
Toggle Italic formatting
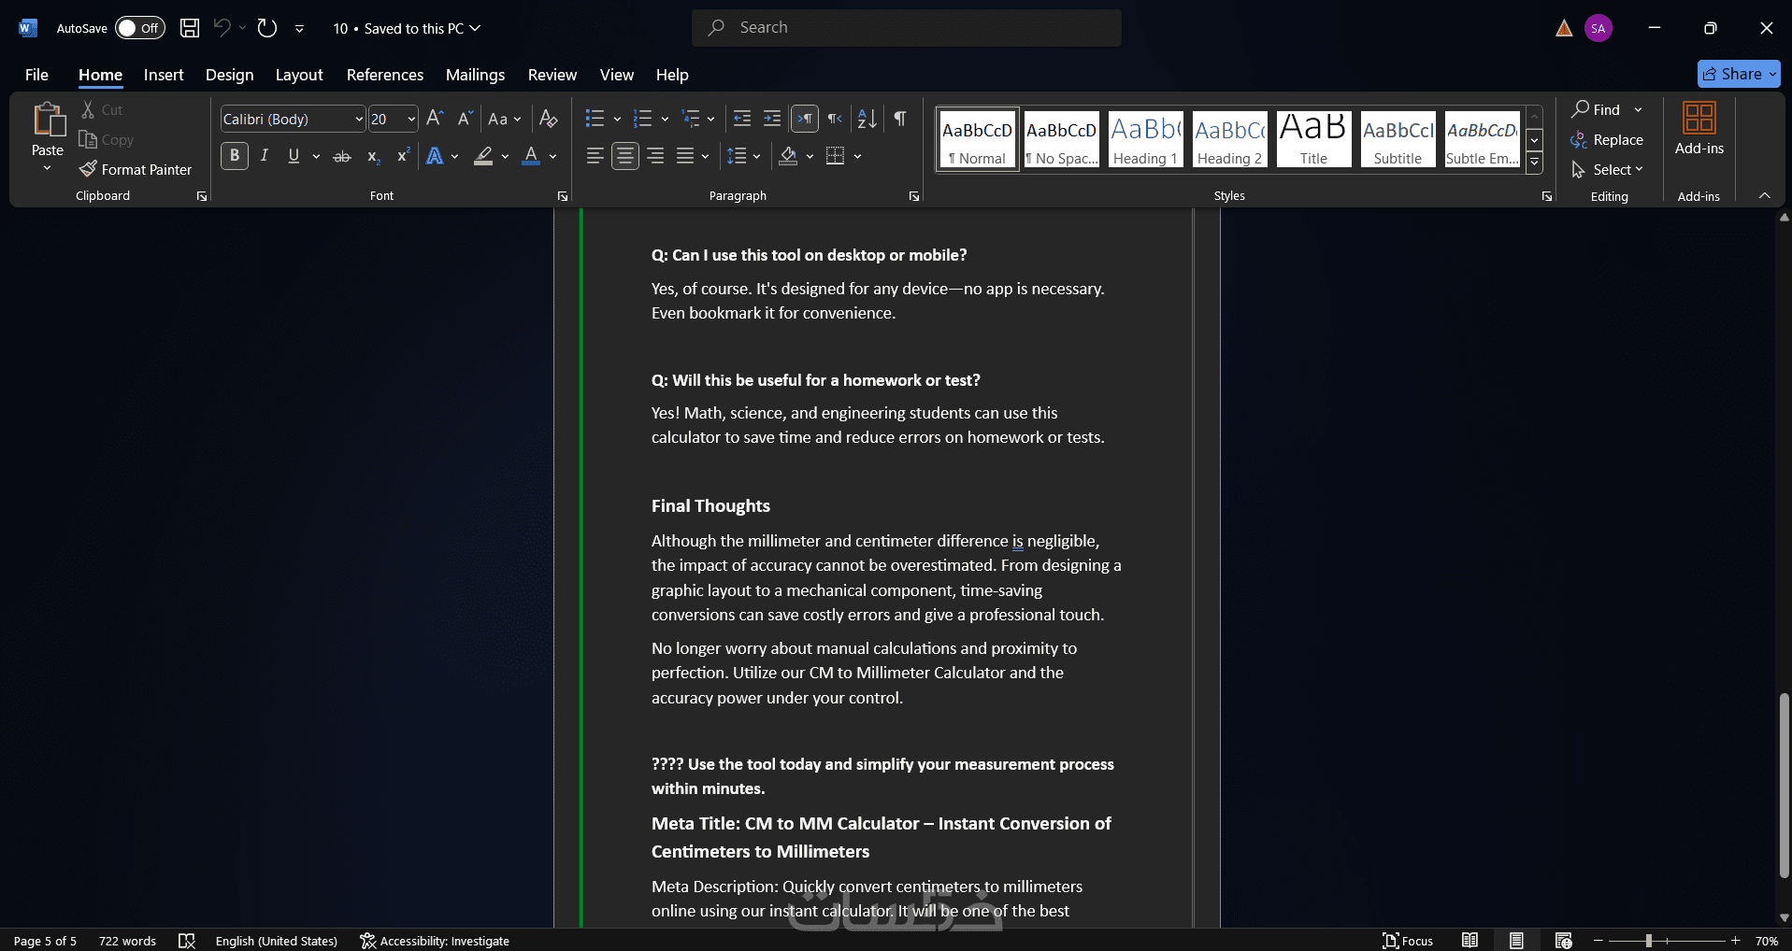tap(265, 156)
